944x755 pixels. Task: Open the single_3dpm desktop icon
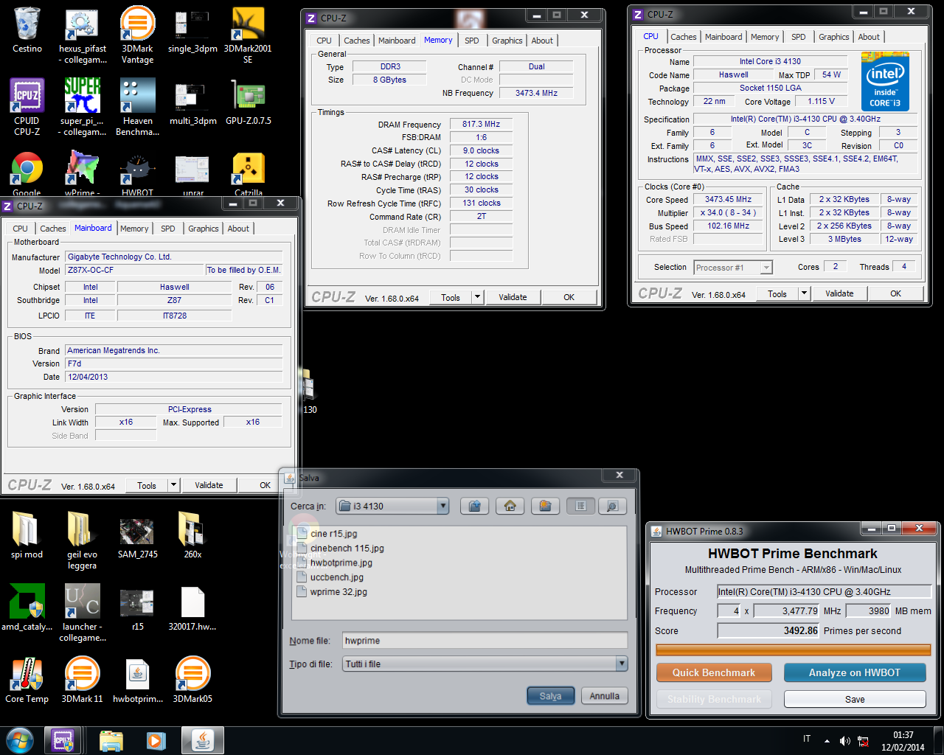pos(192,29)
